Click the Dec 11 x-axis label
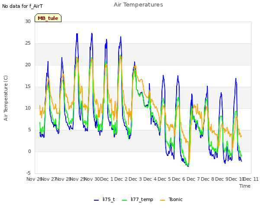The height and width of the screenshot is (208, 277). coord(251,179)
